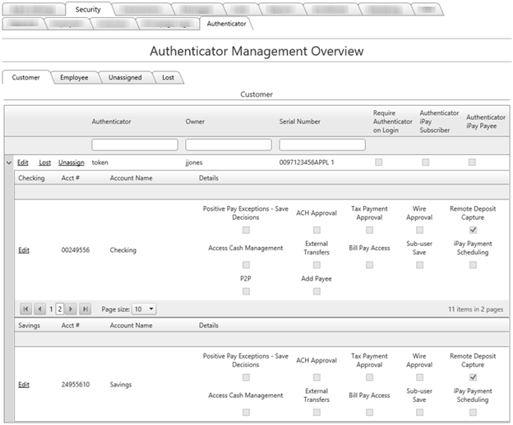Edit checking account 00249556
The height and width of the screenshot is (425, 513).
click(24, 250)
